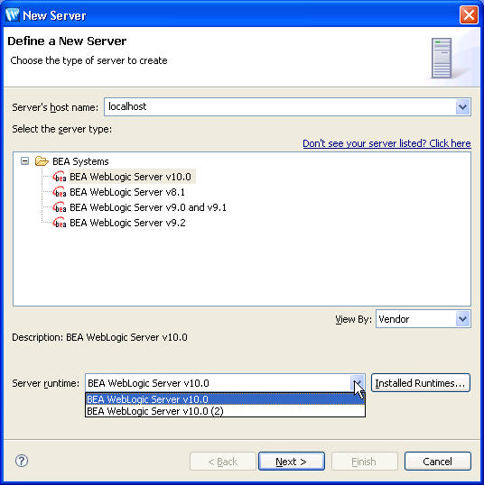
Task: Click the bea icon beside WebLogic Server v8.1
Action: (60, 192)
